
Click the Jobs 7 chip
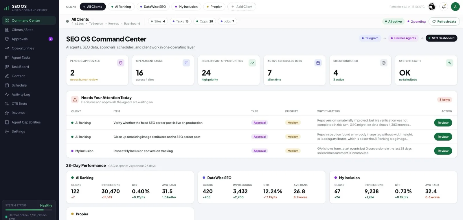pos(227,21)
